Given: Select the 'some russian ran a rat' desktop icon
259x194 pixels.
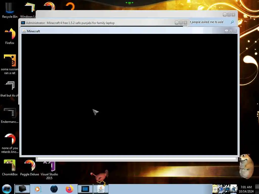Looking at the screenshot, I should point(10,64).
